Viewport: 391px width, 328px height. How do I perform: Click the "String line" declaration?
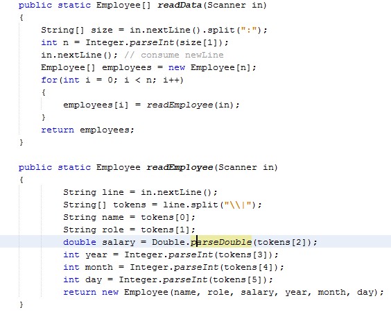(94, 192)
